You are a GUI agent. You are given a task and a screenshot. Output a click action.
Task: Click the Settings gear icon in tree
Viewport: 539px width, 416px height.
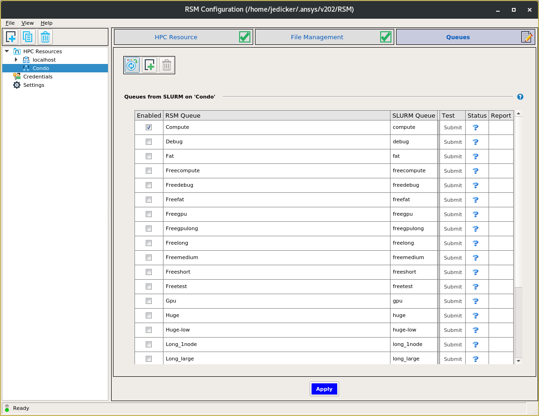(x=16, y=85)
